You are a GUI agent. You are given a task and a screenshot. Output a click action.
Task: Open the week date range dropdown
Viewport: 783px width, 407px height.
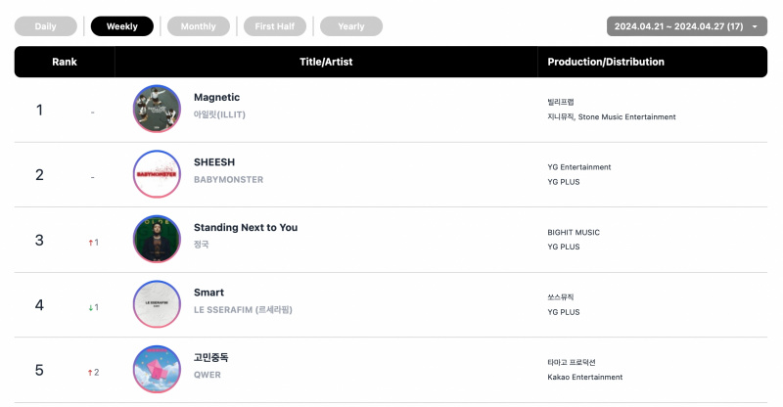click(687, 26)
